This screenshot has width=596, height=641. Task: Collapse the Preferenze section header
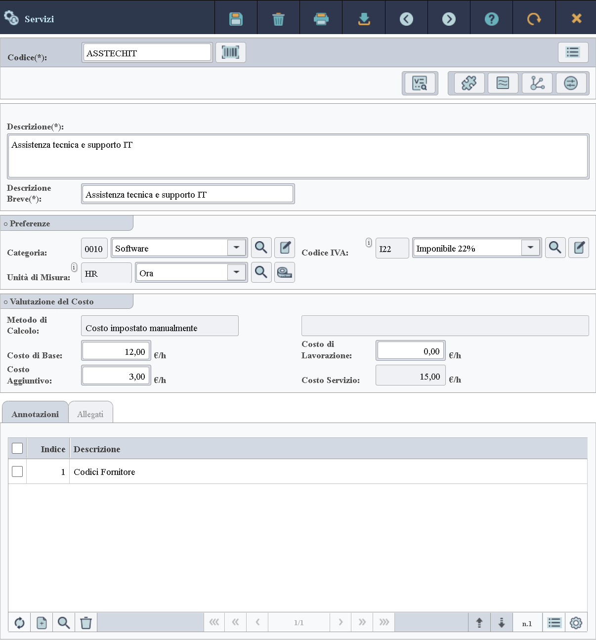[x=67, y=223]
